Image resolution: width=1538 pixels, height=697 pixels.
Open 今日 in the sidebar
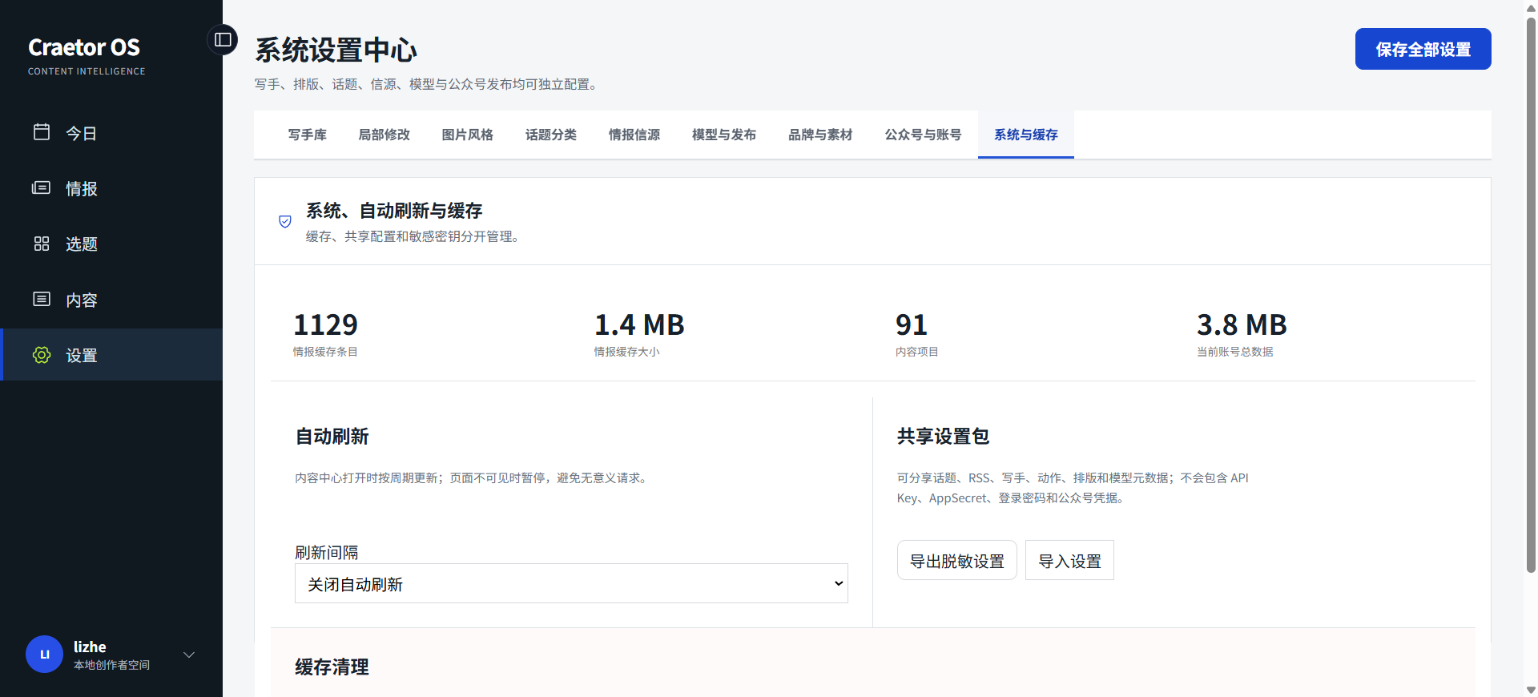pos(111,132)
